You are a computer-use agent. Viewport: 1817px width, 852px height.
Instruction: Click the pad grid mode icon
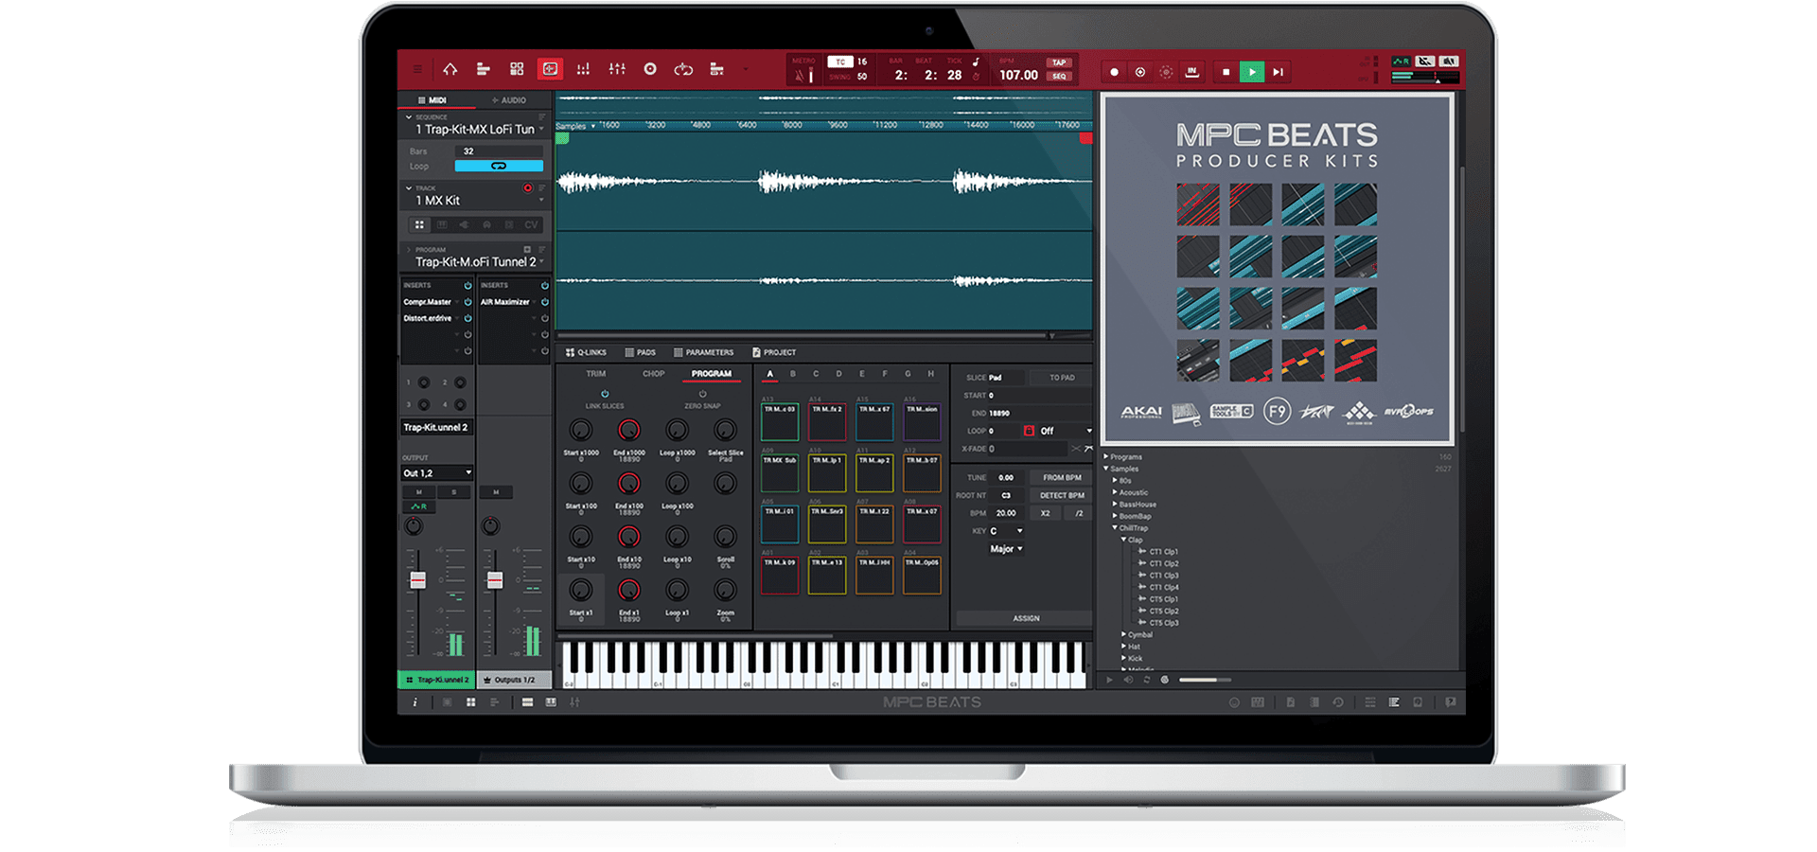[517, 68]
